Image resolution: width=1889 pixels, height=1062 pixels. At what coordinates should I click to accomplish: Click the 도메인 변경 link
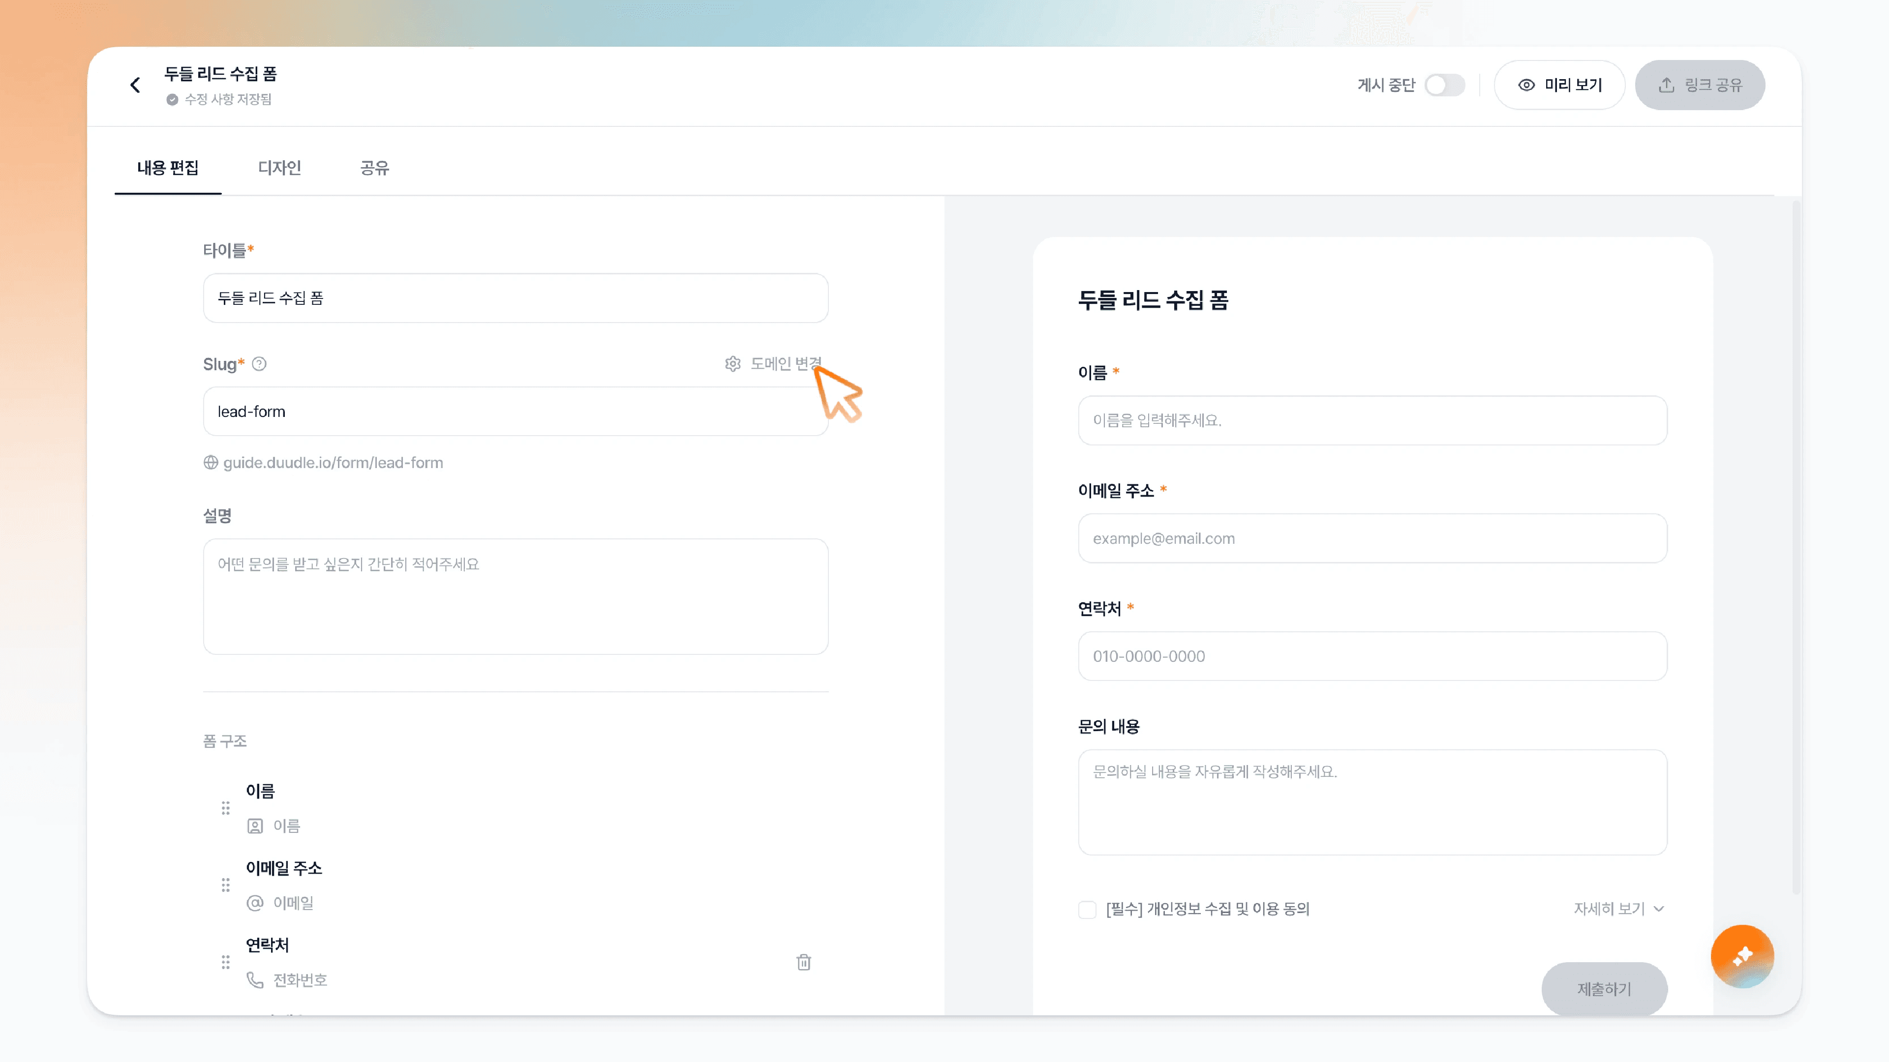(x=786, y=363)
